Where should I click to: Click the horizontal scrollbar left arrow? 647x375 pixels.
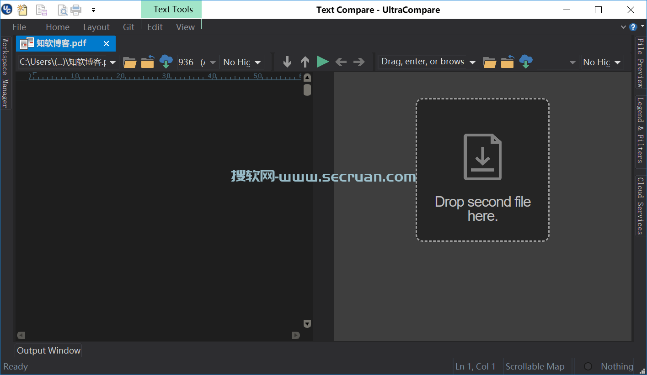point(21,335)
